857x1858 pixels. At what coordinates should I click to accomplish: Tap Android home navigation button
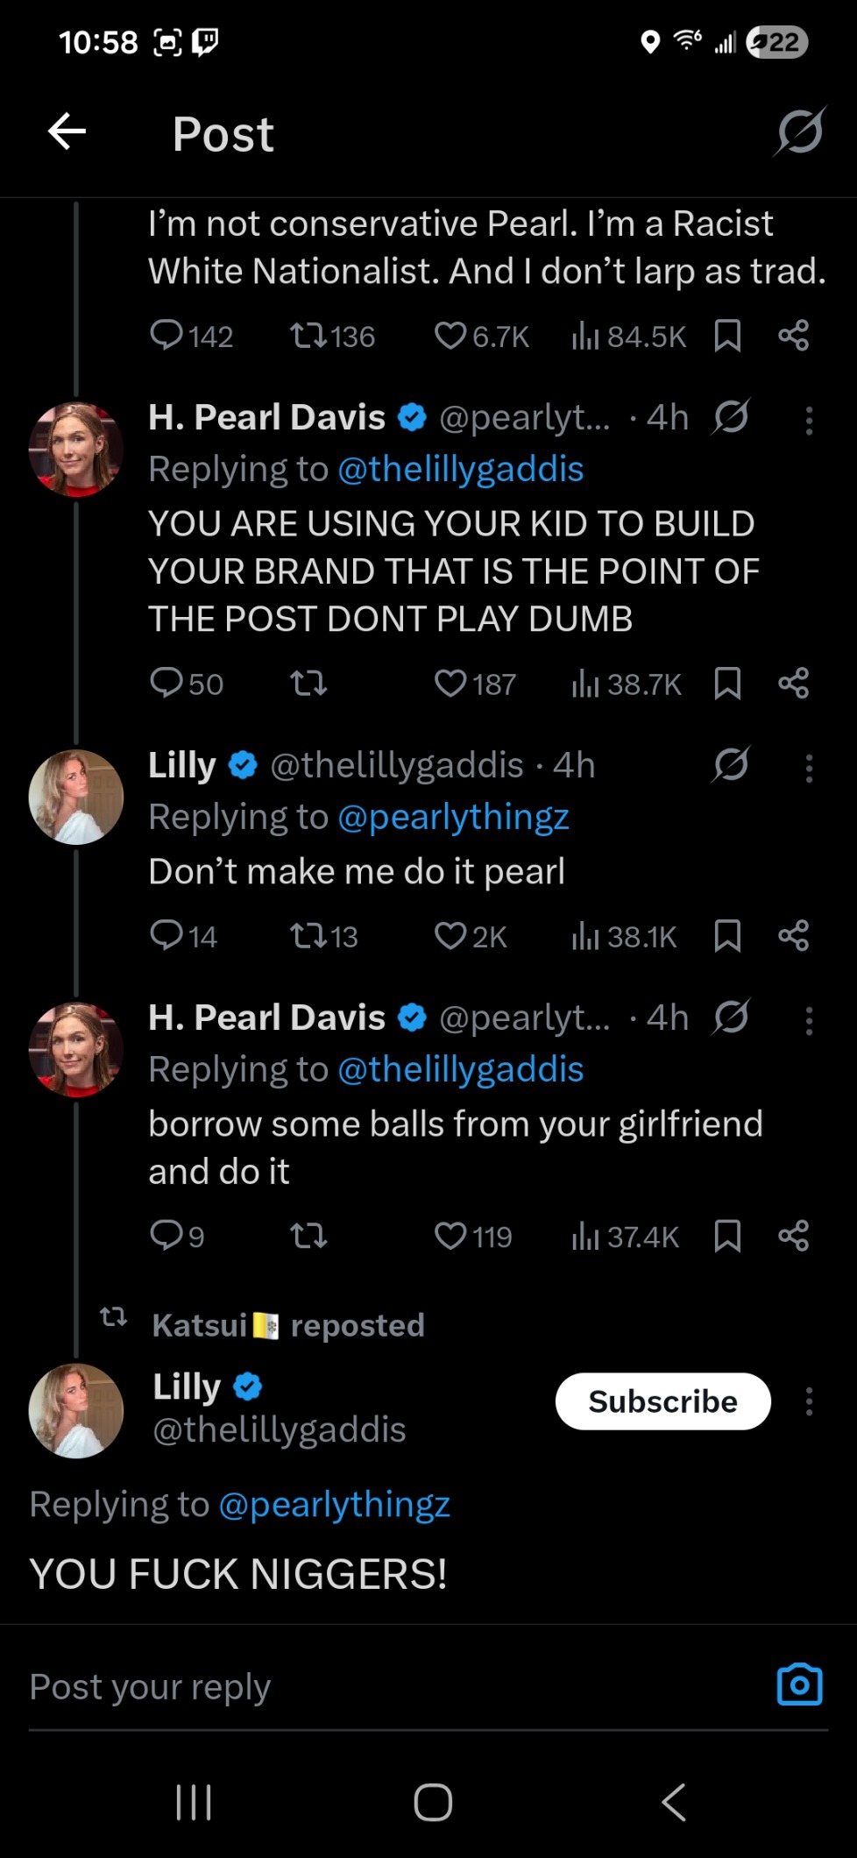point(433,1802)
